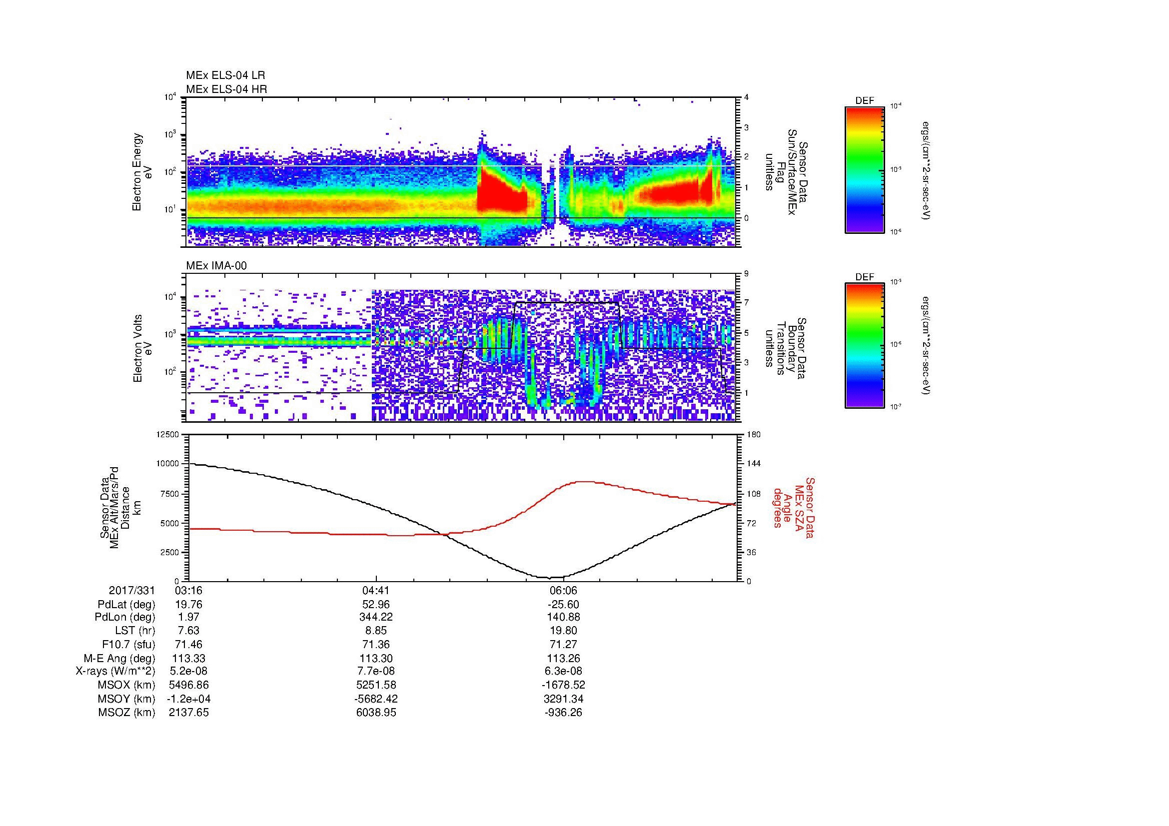The height and width of the screenshot is (826, 1169).
Task: Click the lower colorbar units label
Action: 927,346
